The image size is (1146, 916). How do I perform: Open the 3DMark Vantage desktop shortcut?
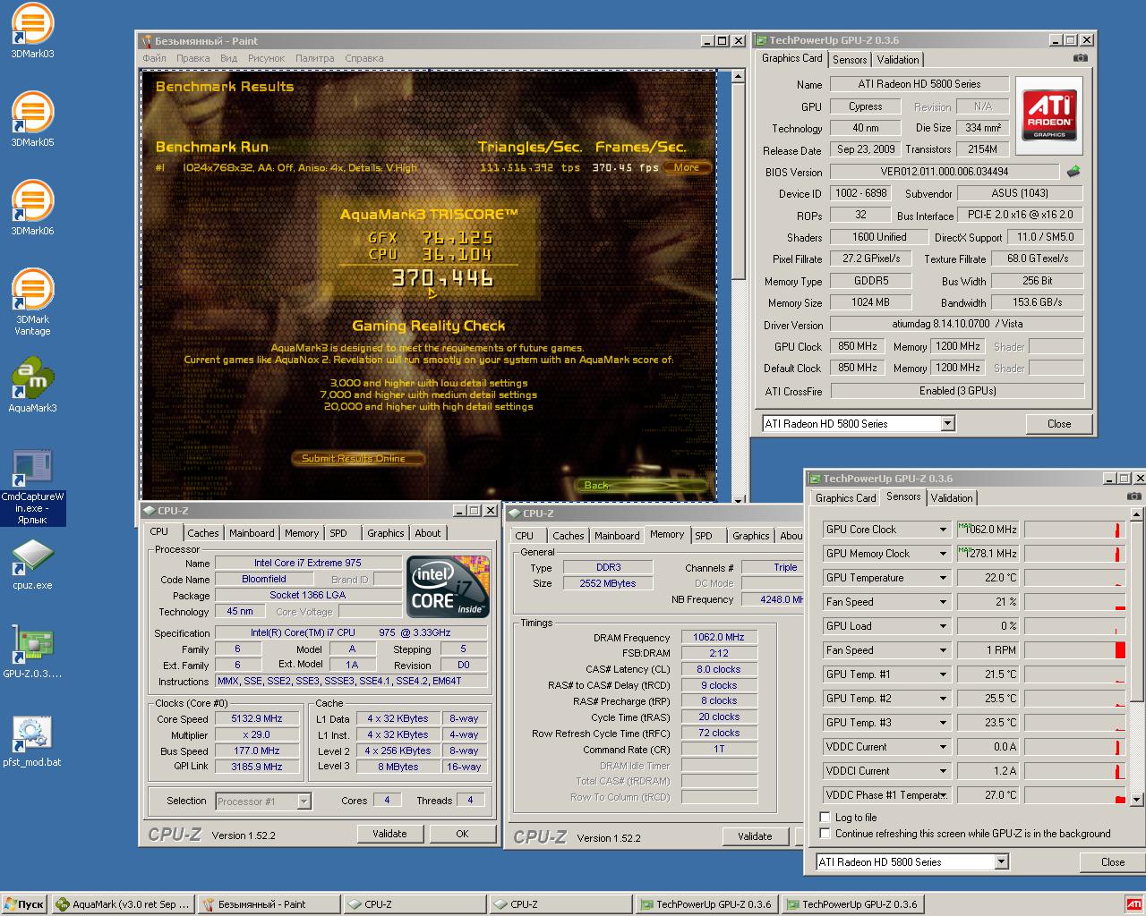tap(32, 300)
